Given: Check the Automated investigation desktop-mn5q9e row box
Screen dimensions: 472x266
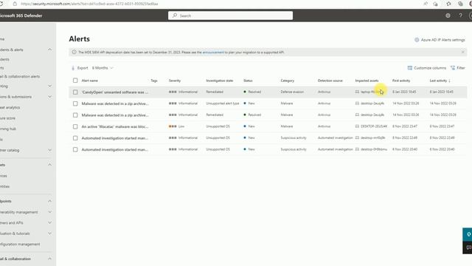Looking at the screenshot, I should (75, 138).
